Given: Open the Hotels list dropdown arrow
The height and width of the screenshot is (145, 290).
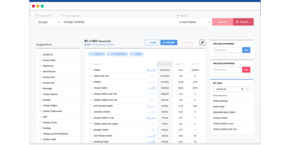Looking at the screenshot, I should click(x=247, y=89).
